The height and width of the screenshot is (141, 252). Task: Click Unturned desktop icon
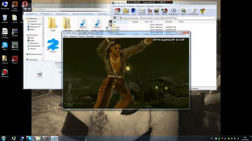(15, 46)
